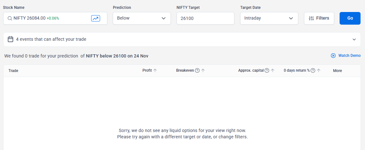
Task: Click the Approx. capital info icon
Action: pyautogui.click(x=267, y=70)
